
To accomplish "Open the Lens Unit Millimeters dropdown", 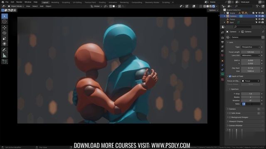I will click(x=251, y=55).
